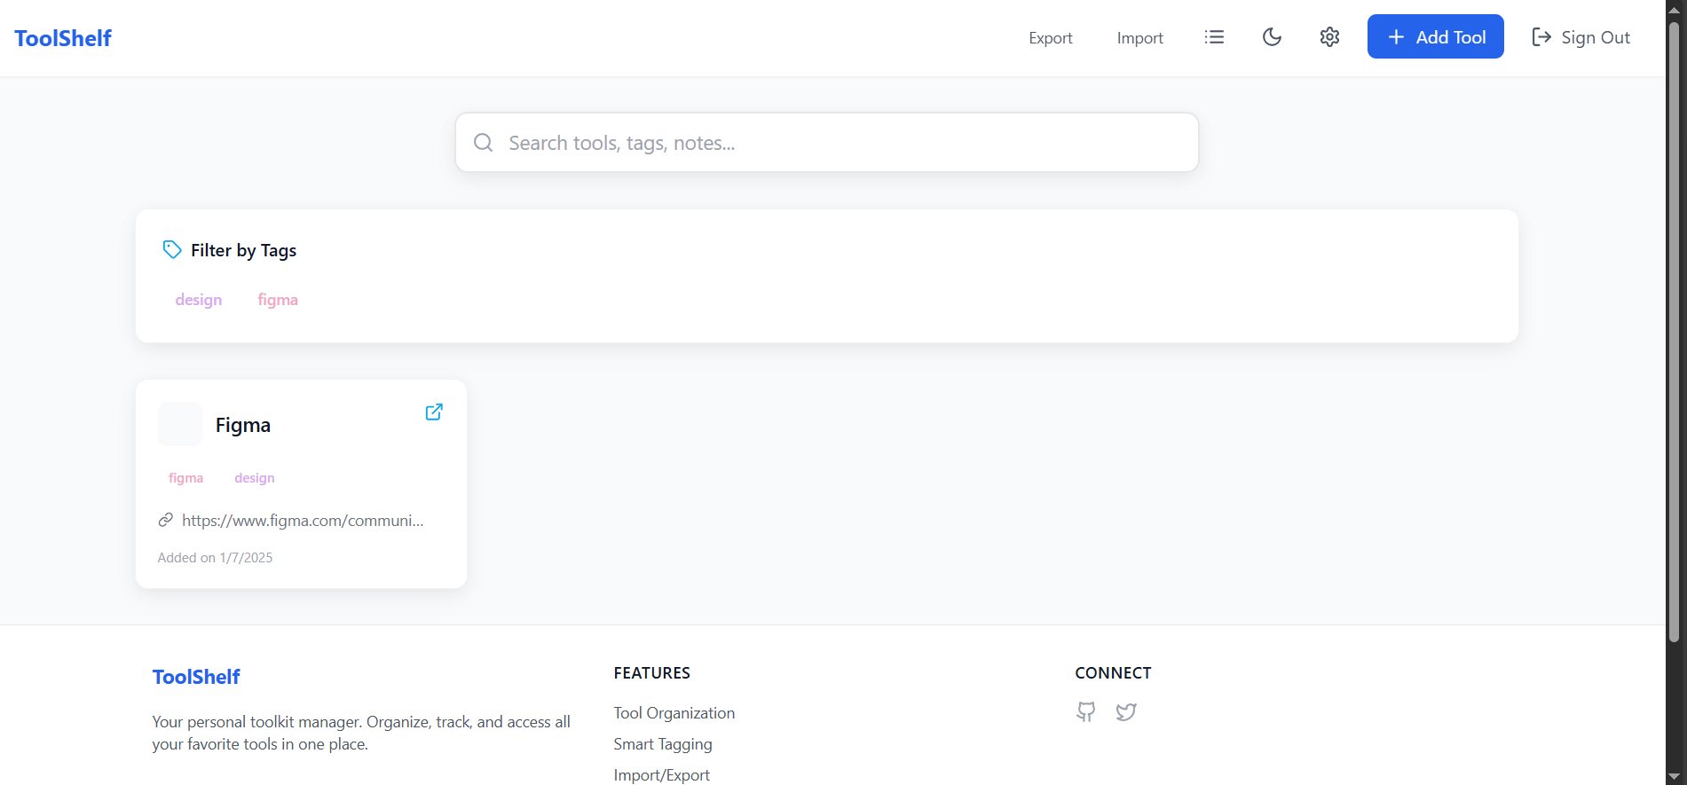The width and height of the screenshot is (1687, 785).
Task: Select the design tag on Figma card
Action: [x=255, y=478]
